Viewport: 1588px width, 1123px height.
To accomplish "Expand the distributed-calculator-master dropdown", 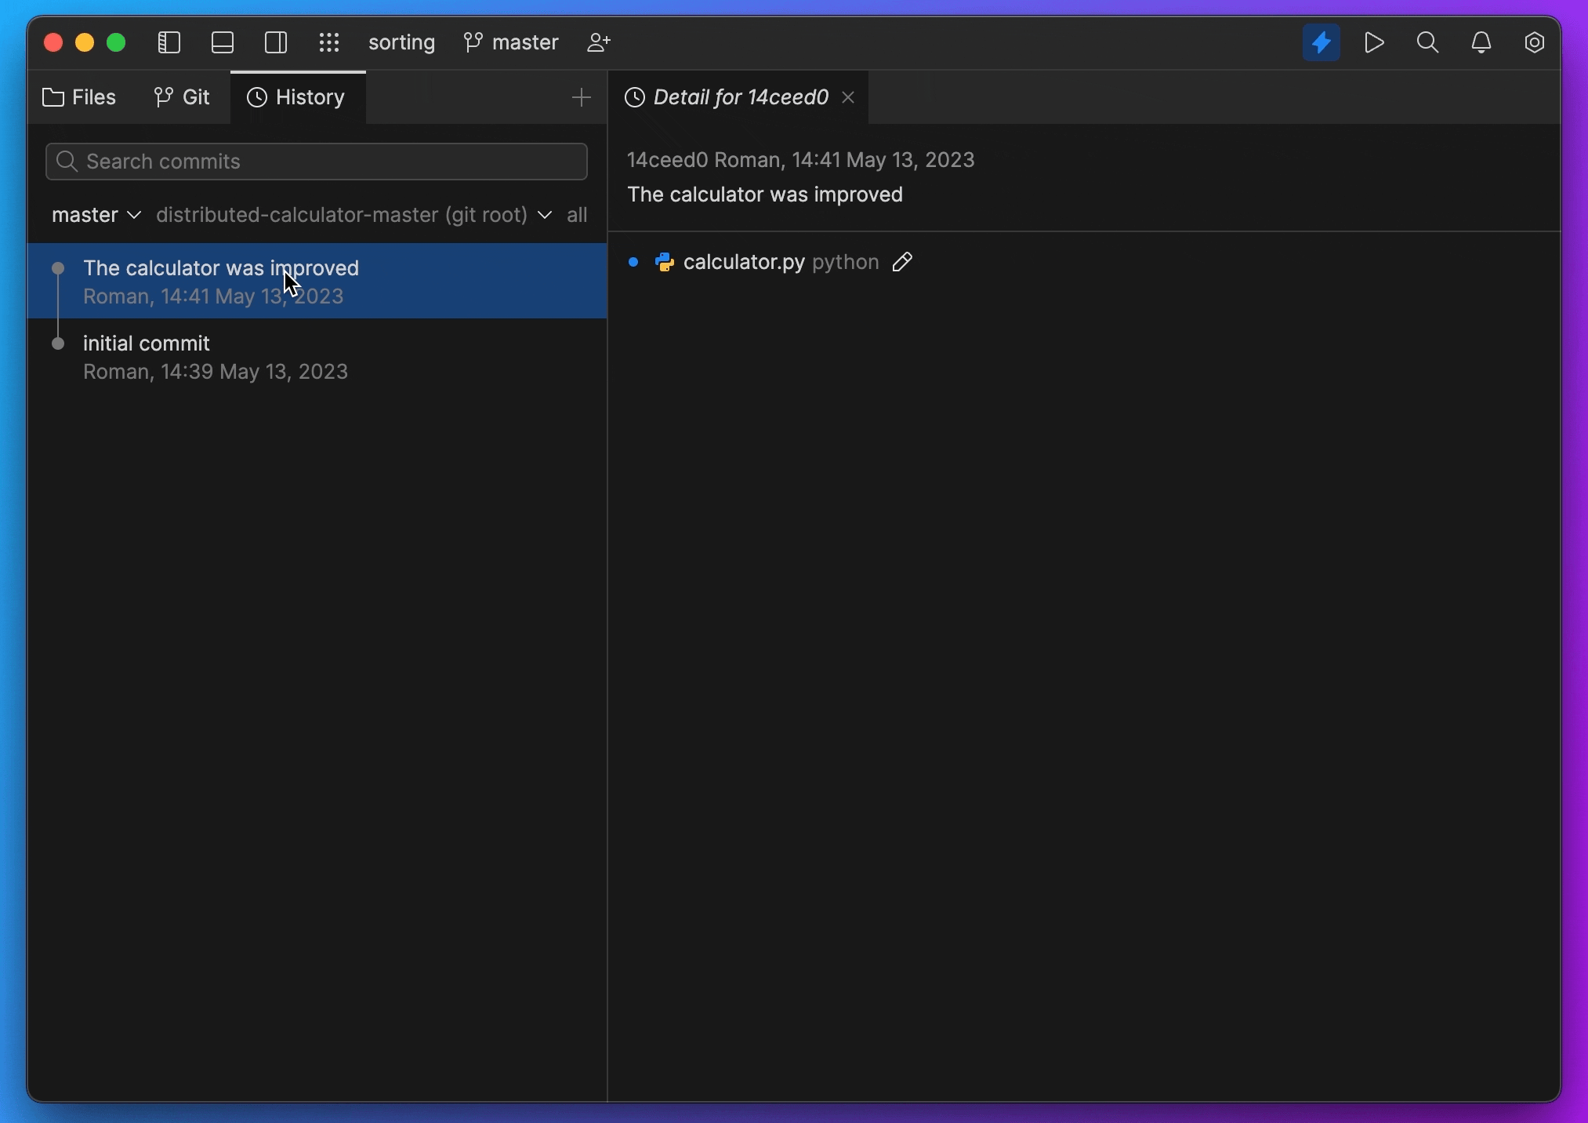I will 544,214.
